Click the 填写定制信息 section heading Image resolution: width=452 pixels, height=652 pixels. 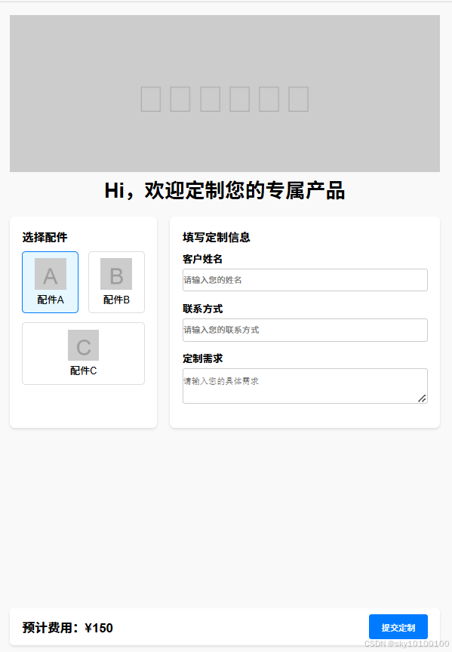pyautogui.click(x=217, y=237)
